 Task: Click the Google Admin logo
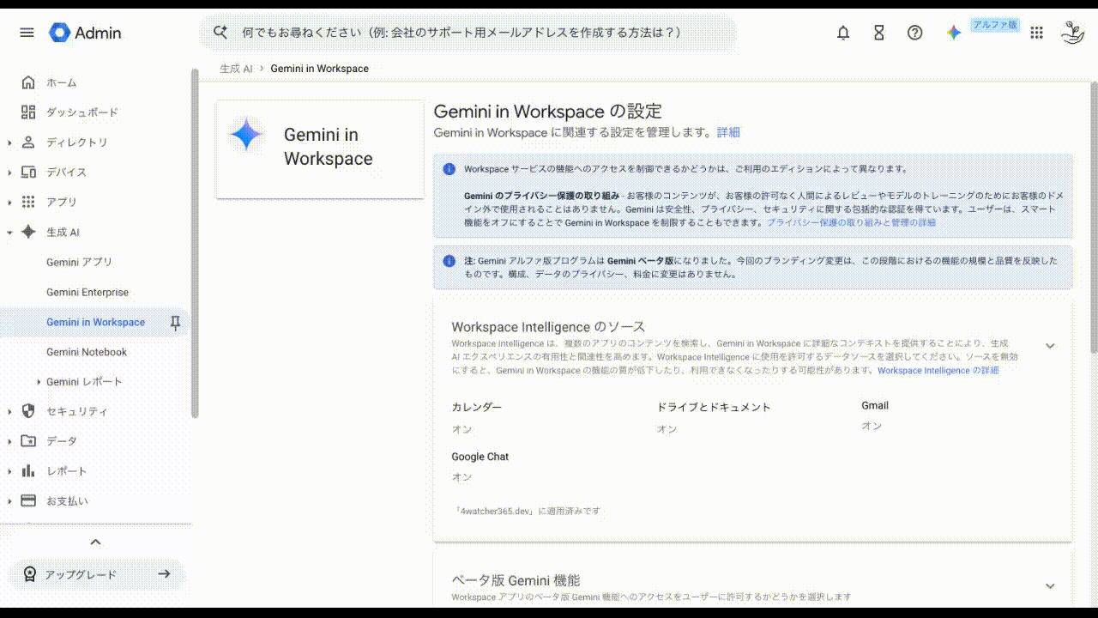pyautogui.click(x=85, y=33)
